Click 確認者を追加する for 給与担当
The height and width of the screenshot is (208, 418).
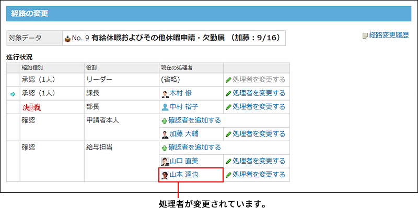pos(195,147)
